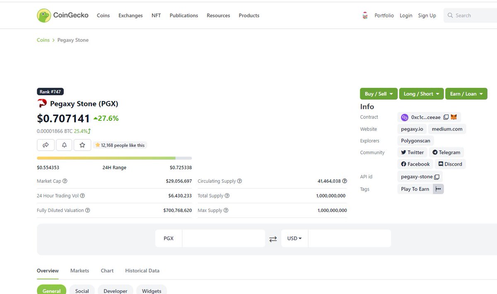Open the Facebook community link
497x294 pixels.
tap(415, 164)
